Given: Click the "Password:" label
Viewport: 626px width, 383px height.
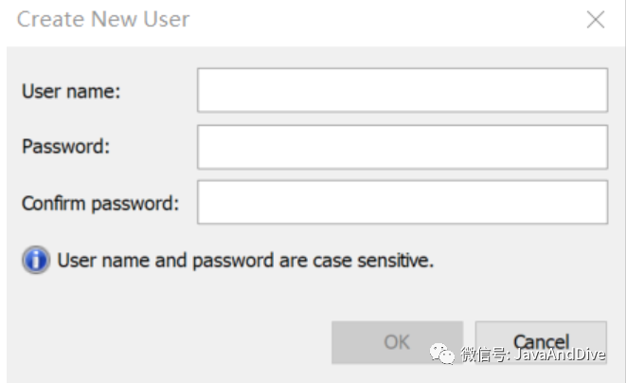Looking at the screenshot, I should (66, 147).
